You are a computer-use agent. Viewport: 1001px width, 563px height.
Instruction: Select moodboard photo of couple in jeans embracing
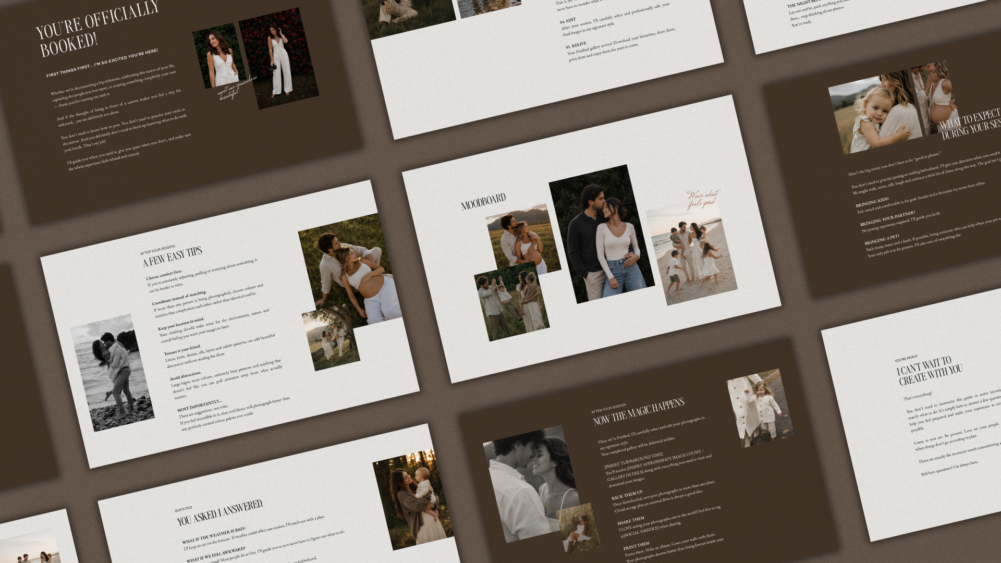[602, 234]
